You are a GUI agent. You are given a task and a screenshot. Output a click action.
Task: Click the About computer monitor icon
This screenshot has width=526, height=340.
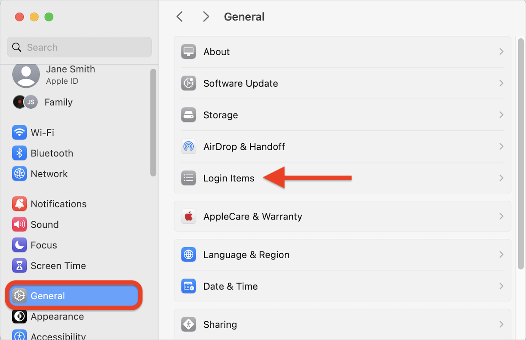click(x=188, y=52)
